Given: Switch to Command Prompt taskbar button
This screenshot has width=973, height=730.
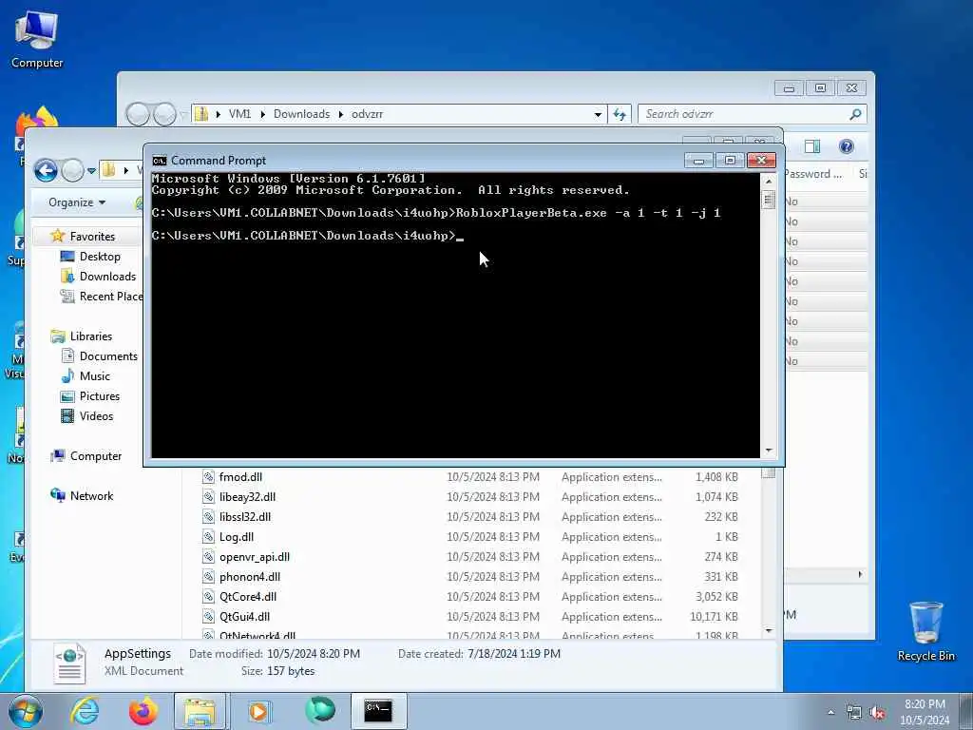Looking at the screenshot, I should point(378,711).
